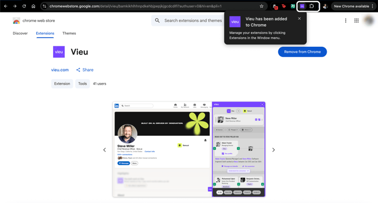Image resolution: width=378 pixels, height=203 pixels.
Task: Go back using the browser back arrow
Action: point(6,6)
